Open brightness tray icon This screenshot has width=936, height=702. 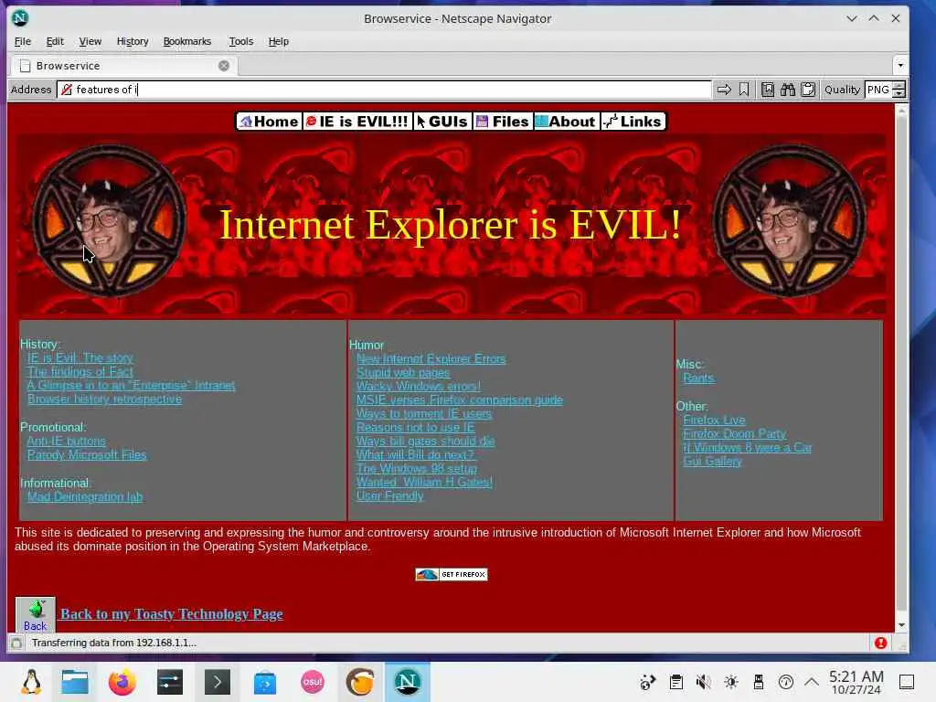(730, 682)
